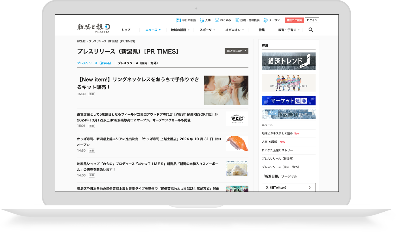Switch to プレスリリース（国内・海外） tab
The image size is (396, 232).
(138, 63)
